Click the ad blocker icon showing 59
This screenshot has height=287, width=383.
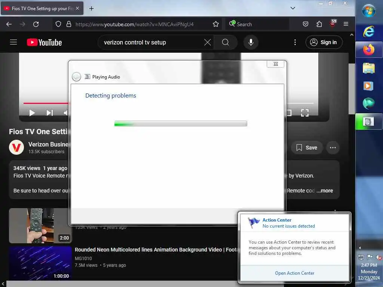point(333,24)
